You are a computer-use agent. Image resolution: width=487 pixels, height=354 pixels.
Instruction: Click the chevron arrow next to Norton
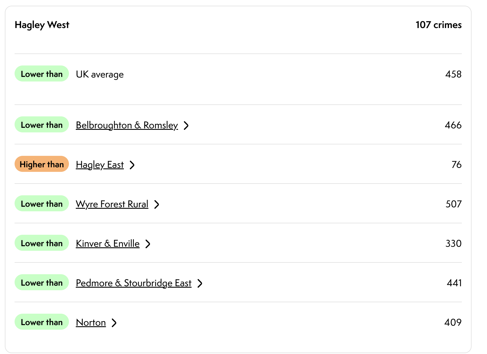pyautogui.click(x=114, y=323)
